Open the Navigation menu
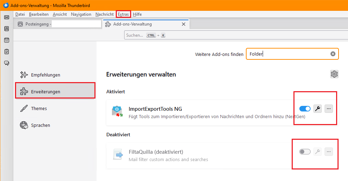This screenshot has height=181, width=348. [81, 14]
